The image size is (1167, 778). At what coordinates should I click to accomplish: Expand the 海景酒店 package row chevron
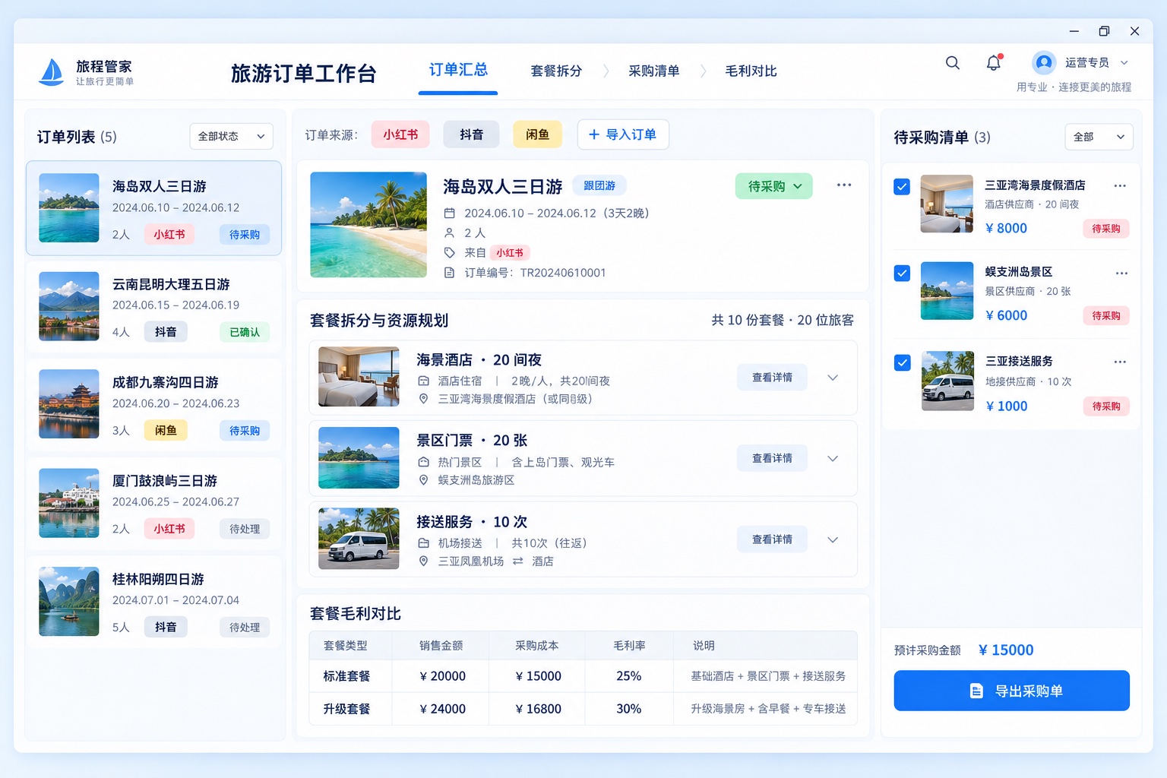pyautogui.click(x=833, y=378)
